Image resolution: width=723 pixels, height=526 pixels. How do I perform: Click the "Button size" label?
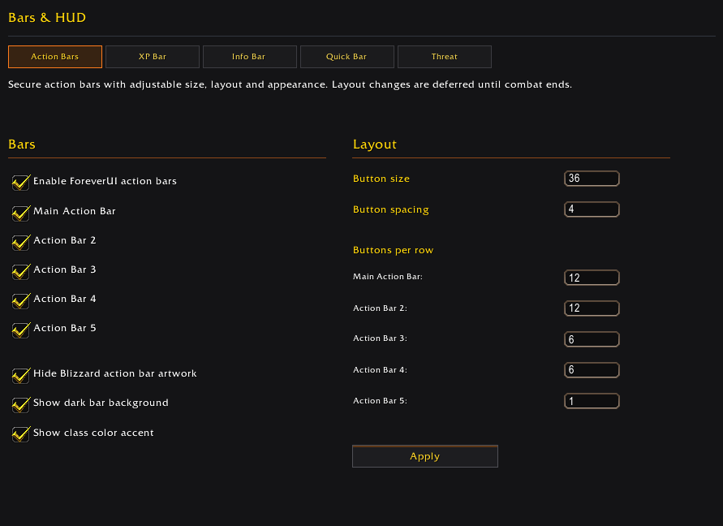381,179
